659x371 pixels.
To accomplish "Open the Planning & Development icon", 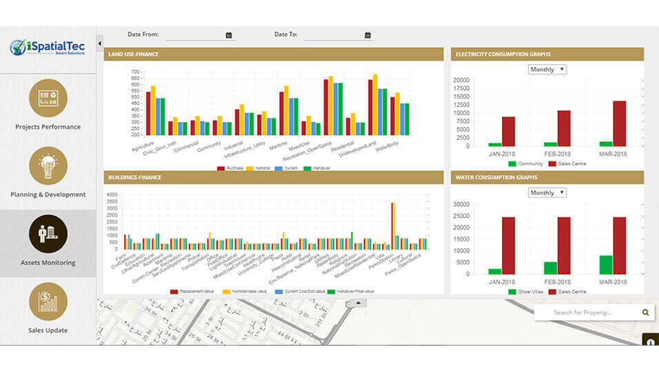I will (48, 166).
